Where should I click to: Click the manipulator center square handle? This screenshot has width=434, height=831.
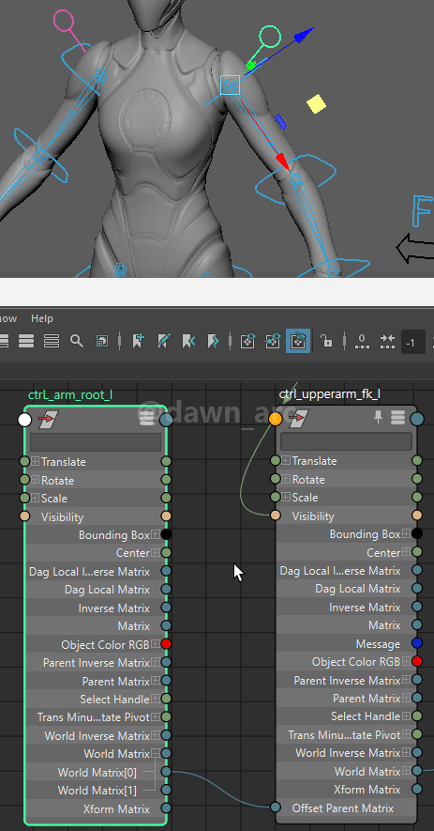(231, 85)
